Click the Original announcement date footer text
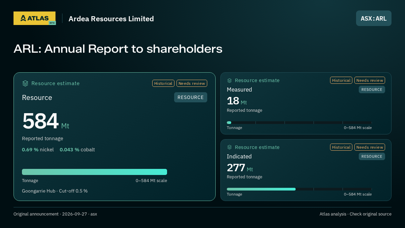 pos(55,214)
